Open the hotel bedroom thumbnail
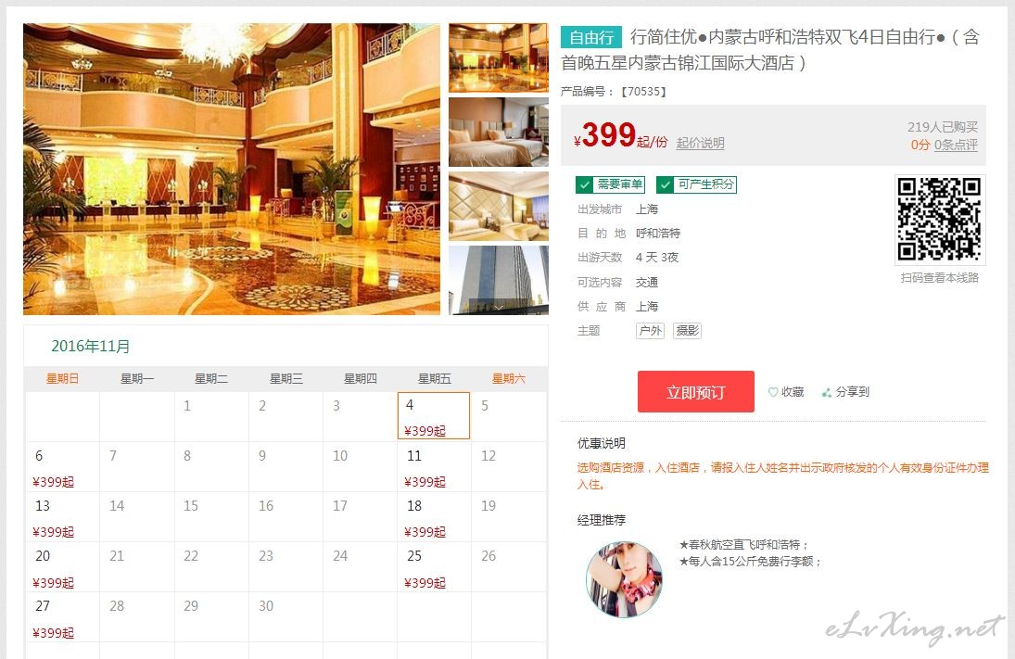Image resolution: width=1015 pixels, height=659 pixels. tap(499, 133)
